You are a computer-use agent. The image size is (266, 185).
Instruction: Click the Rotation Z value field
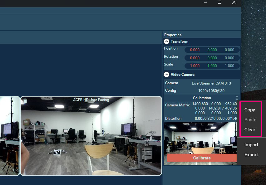pos(229,58)
